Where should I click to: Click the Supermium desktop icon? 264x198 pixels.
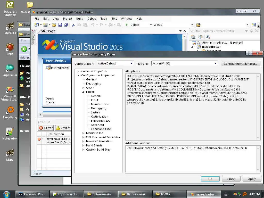click(x=10, y=70)
